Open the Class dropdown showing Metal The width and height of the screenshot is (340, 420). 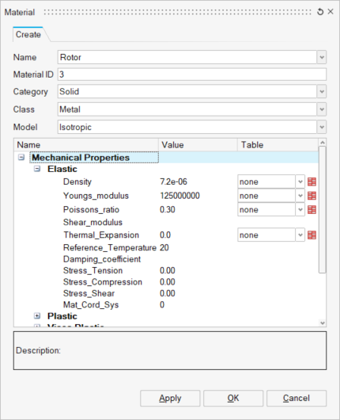pos(322,109)
